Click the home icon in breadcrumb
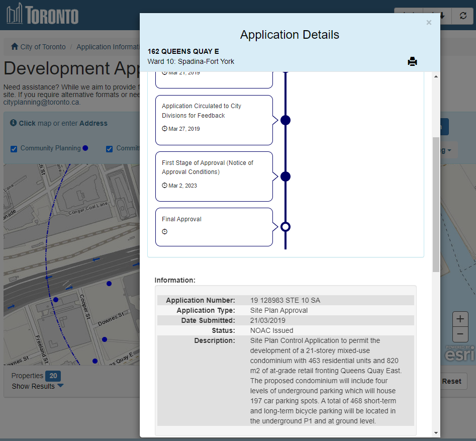Screen dimensions: 476x441 (15, 47)
